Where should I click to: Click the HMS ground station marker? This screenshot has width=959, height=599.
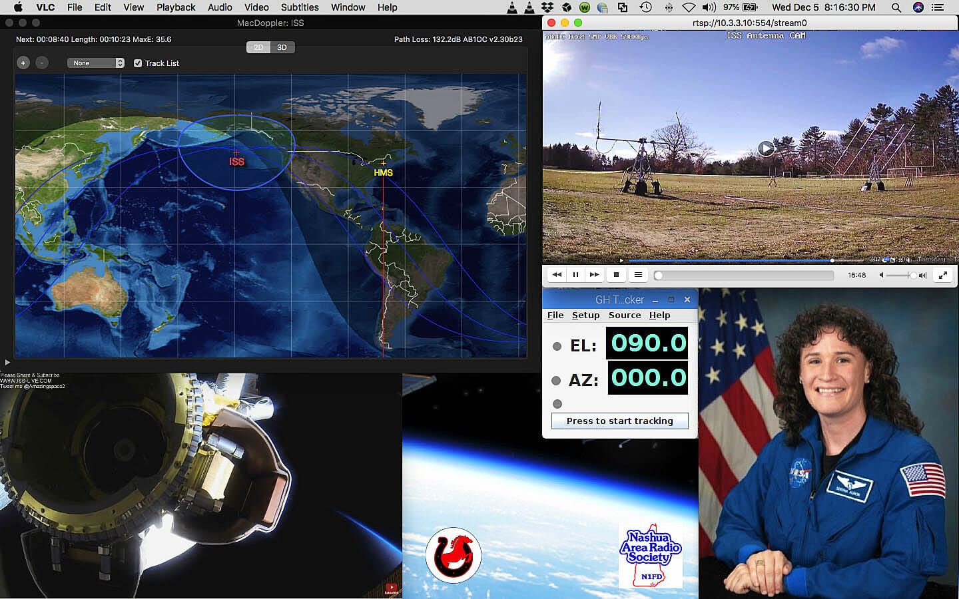point(384,172)
